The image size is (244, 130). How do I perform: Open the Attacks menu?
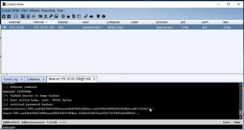[35, 10]
